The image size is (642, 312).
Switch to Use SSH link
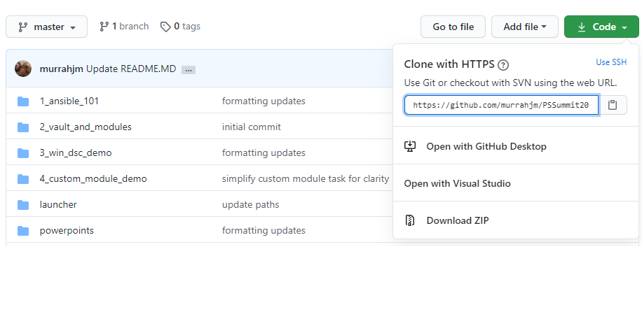point(611,62)
